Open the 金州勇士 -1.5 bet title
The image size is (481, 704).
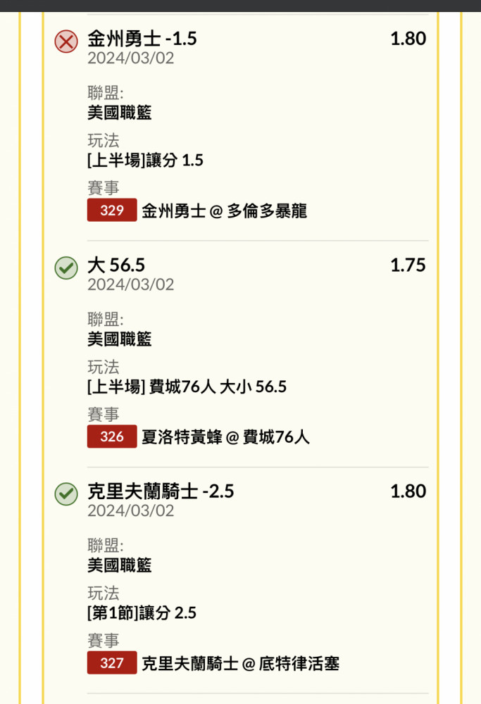(x=142, y=39)
